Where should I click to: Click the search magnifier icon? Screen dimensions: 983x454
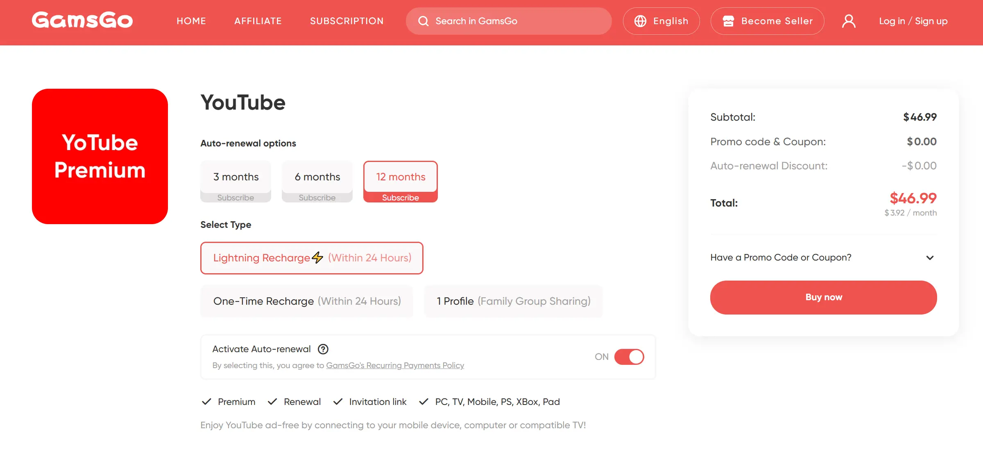pos(424,21)
